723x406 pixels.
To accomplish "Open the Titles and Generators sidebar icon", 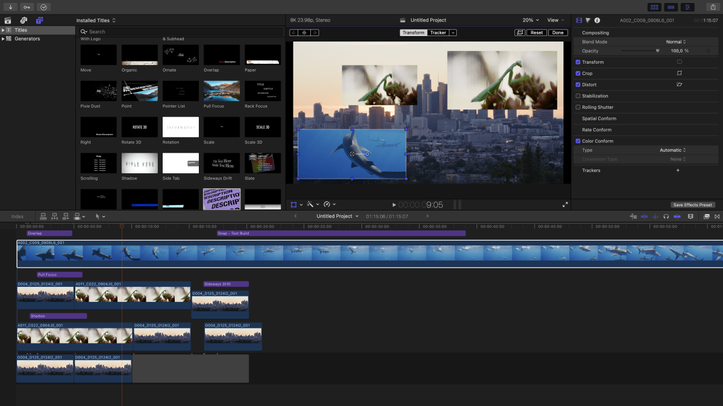I will (39, 20).
